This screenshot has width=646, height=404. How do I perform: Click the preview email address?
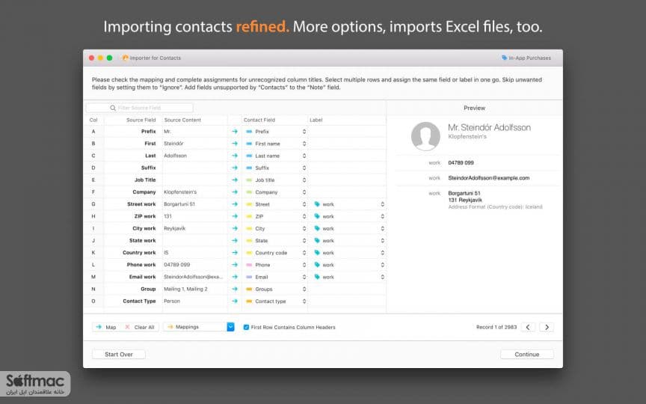click(489, 178)
